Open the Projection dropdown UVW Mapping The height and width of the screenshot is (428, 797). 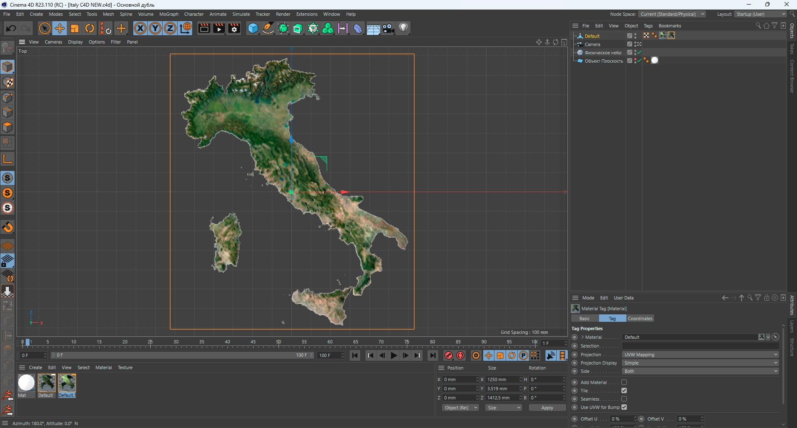(700, 355)
